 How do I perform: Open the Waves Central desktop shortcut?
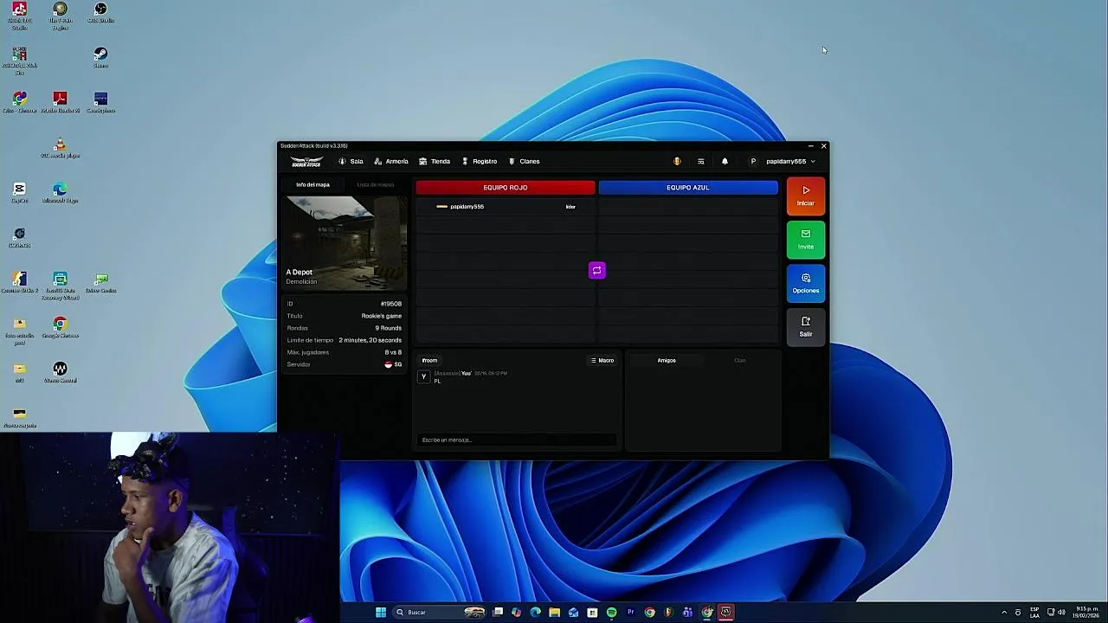click(x=60, y=373)
